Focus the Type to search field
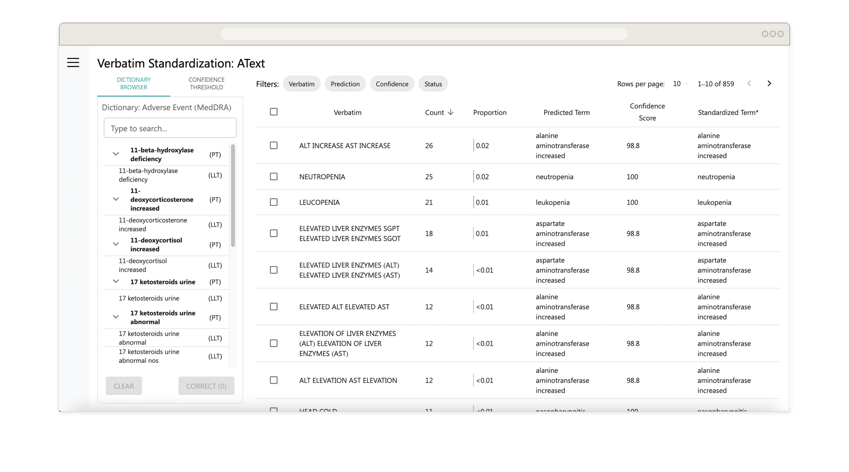 (170, 128)
